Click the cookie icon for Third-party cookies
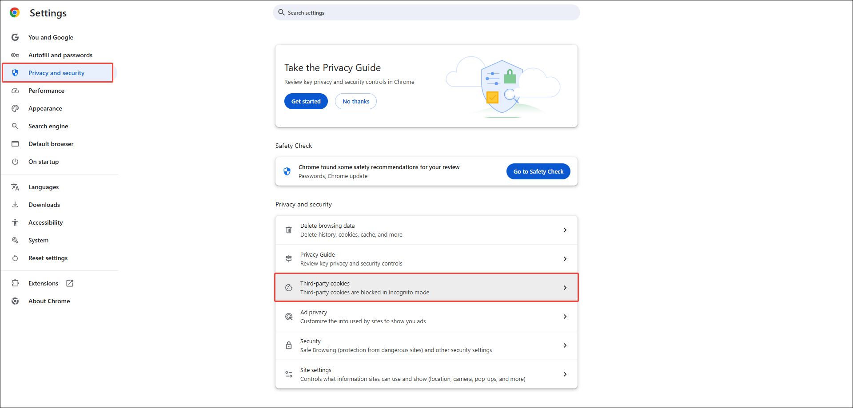Image resolution: width=853 pixels, height=408 pixels. pyautogui.click(x=289, y=288)
